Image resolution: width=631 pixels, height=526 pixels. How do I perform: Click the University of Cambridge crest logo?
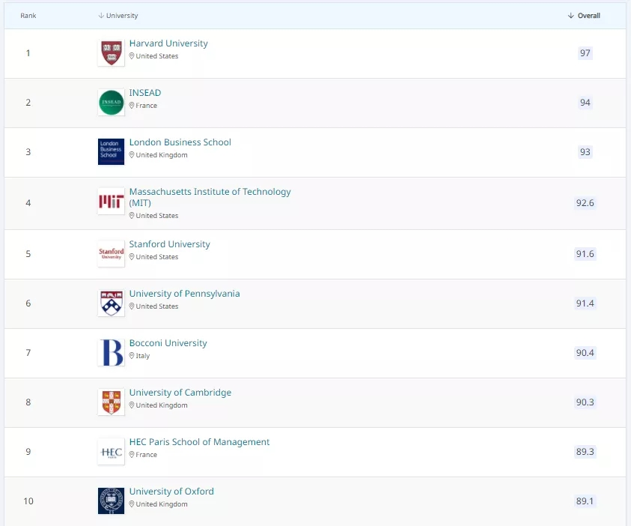111,402
